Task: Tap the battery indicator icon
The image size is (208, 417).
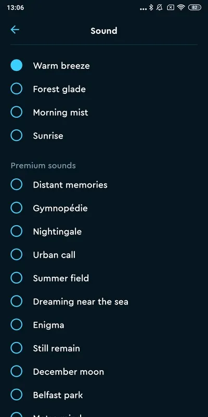Action: (x=194, y=7)
